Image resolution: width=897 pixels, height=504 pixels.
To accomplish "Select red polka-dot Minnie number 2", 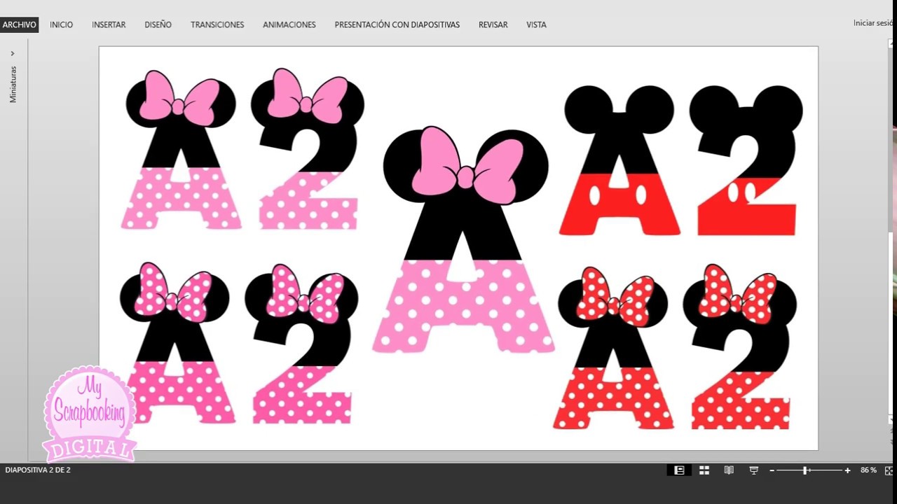I will tap(740, 347).
